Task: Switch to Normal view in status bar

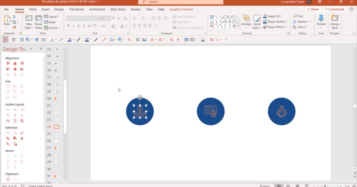Action: pyautogui.click(x=279, y=186)
